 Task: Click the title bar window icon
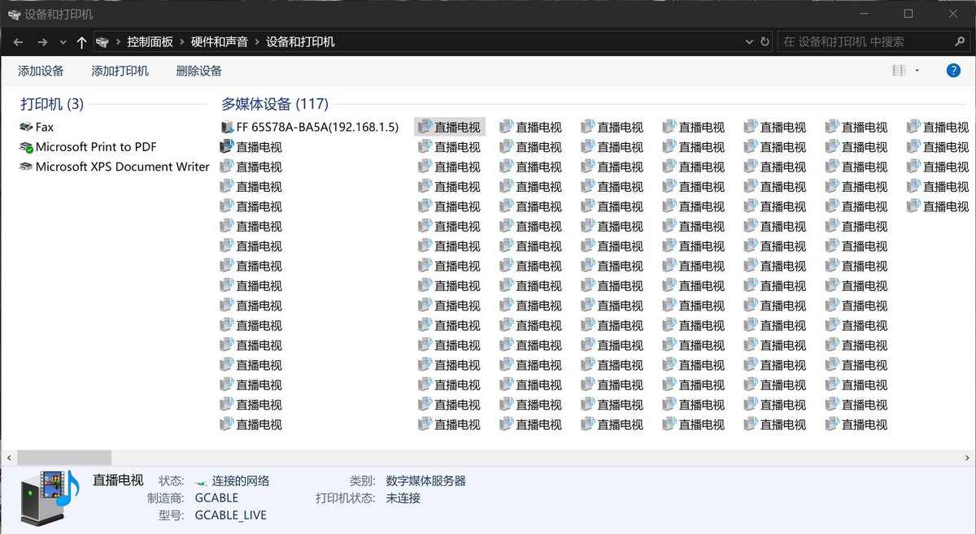click(14, 14)
